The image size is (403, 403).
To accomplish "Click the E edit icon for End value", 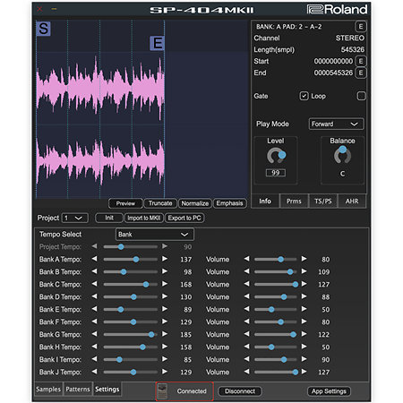I will [361, 73].
